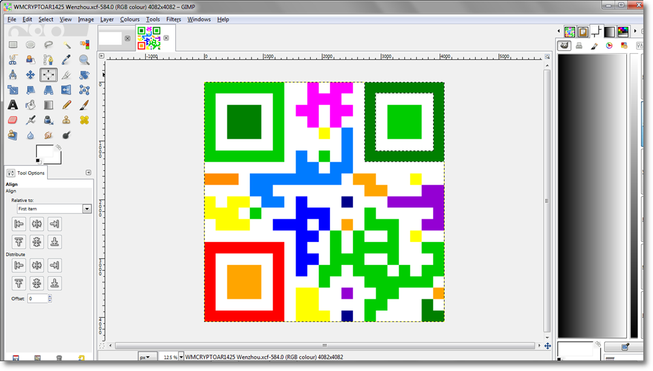Select the Rectangle Select tool
The width and height of the screenshot is (653, 371).
pyautogui.click(x=13, y=45)
